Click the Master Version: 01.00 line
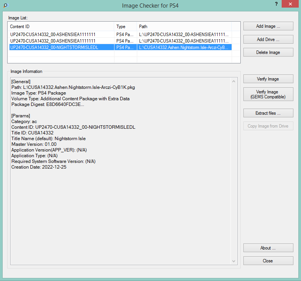The width and height of the screenshot is (301, 281). 34,144
